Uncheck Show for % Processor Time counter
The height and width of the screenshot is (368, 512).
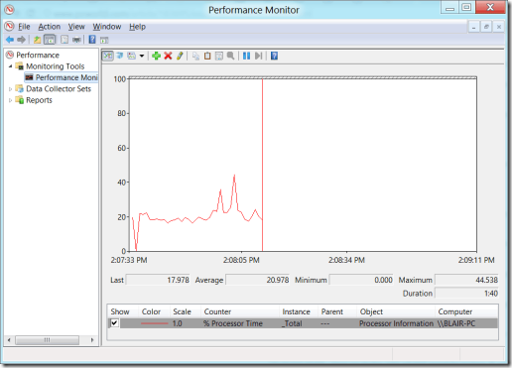point(114,323)
